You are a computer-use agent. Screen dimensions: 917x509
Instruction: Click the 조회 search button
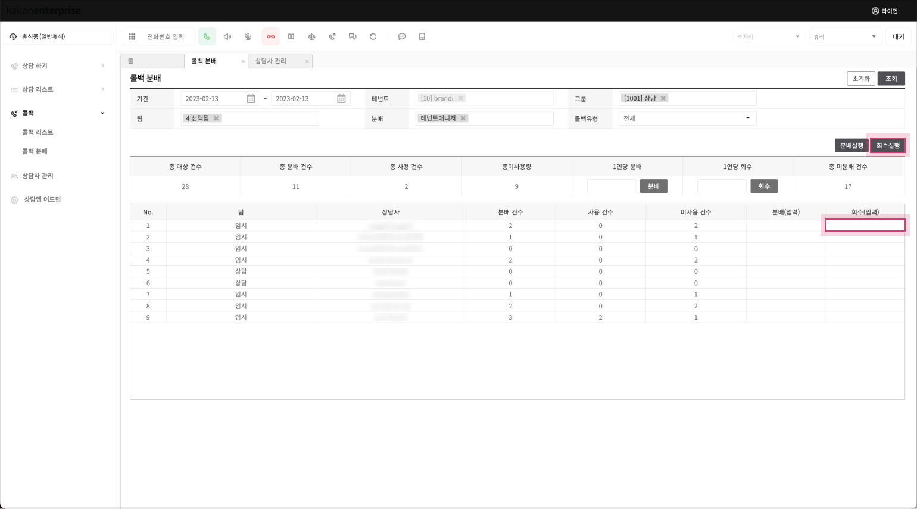tap(891, 79)
